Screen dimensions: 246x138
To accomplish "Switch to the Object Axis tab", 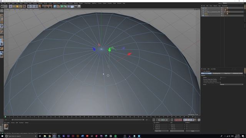I will [227, 73].
